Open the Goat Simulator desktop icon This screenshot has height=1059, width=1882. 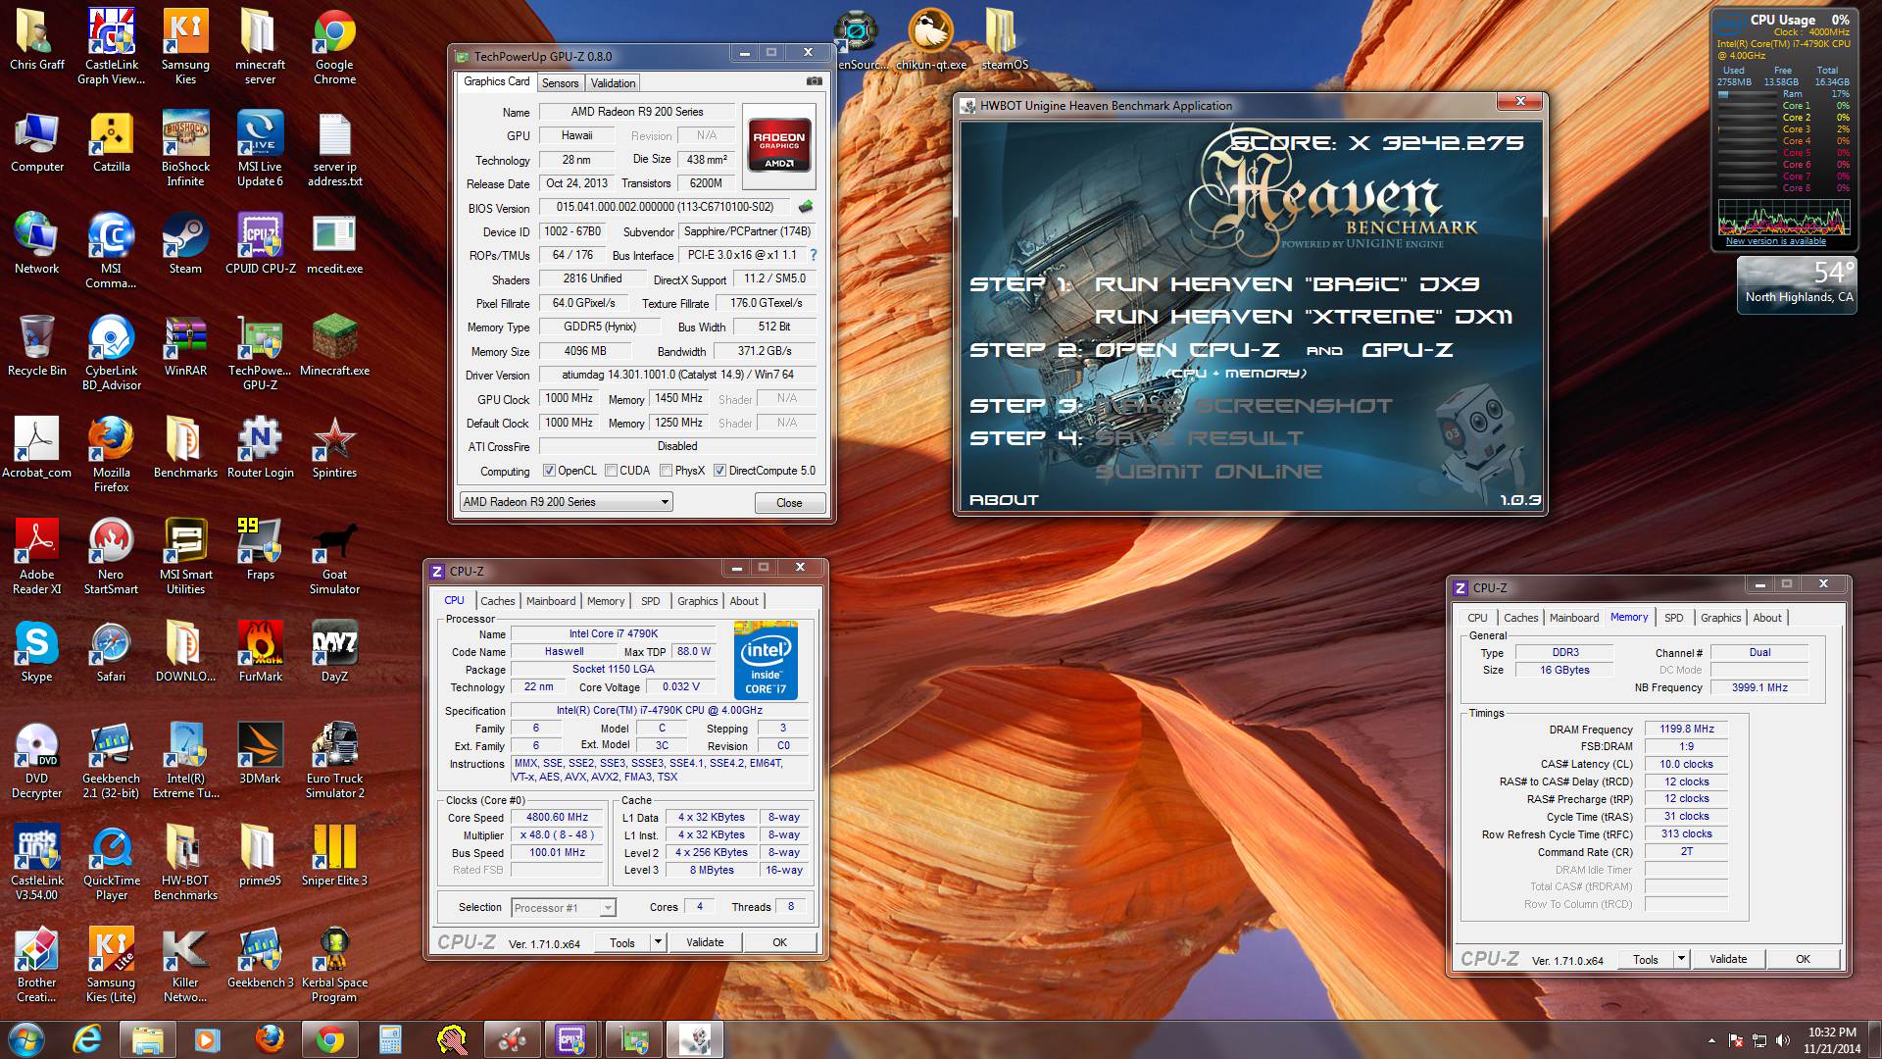click(334, 557)
